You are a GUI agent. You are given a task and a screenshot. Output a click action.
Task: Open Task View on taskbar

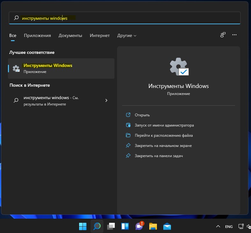[111, 226]
